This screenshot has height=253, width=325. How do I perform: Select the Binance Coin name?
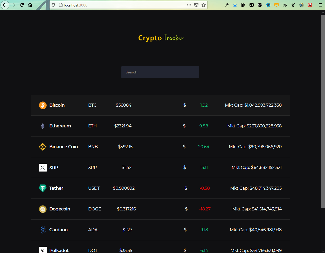(64, 147)
